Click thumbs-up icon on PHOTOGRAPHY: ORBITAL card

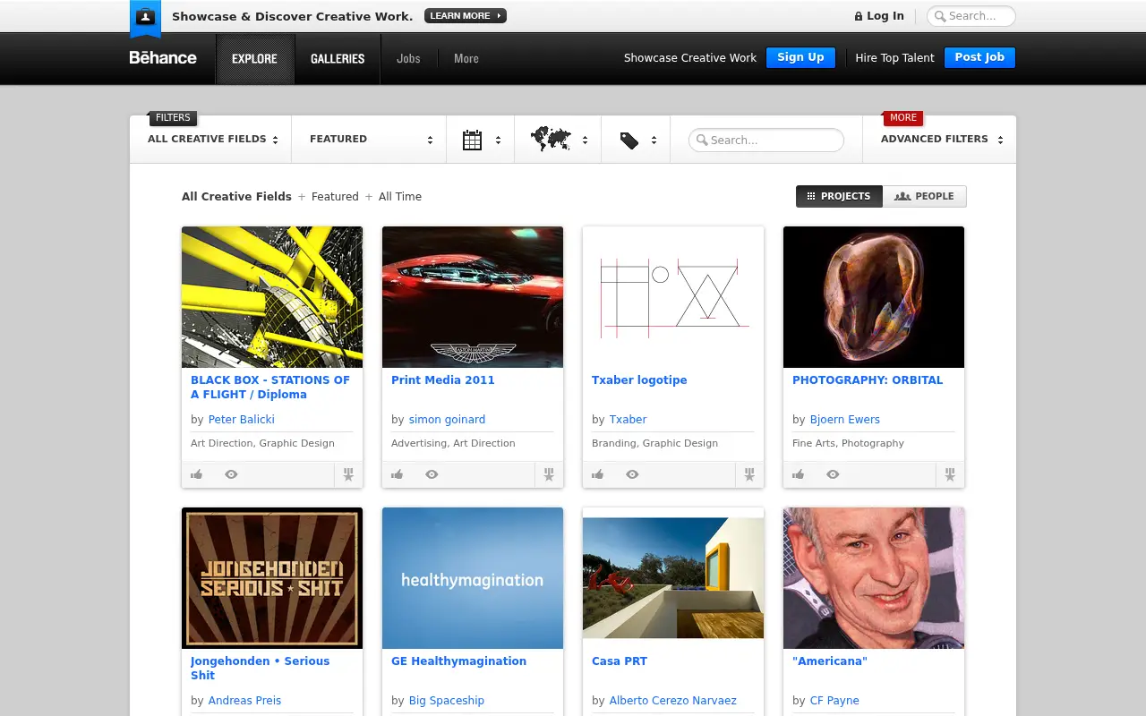point(799,474)
